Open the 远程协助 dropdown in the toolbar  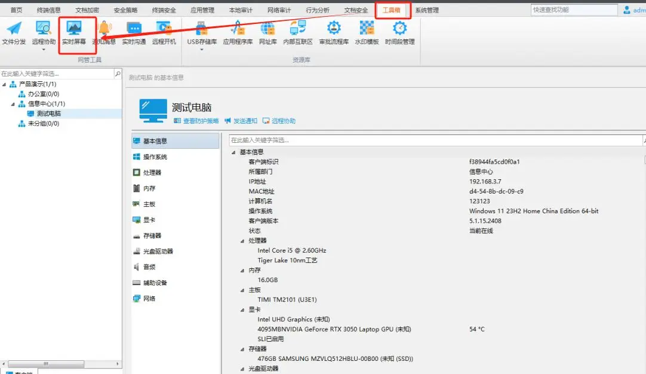tap(44, 50)
